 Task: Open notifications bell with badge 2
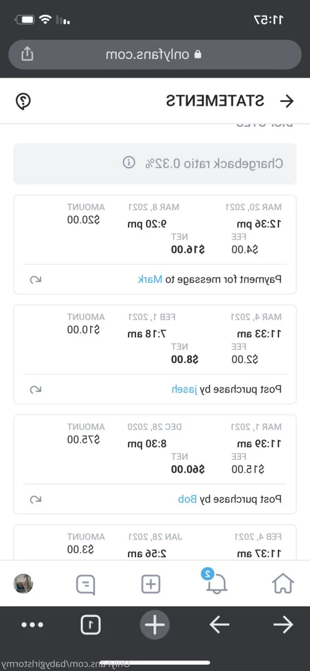click(216, 582)
